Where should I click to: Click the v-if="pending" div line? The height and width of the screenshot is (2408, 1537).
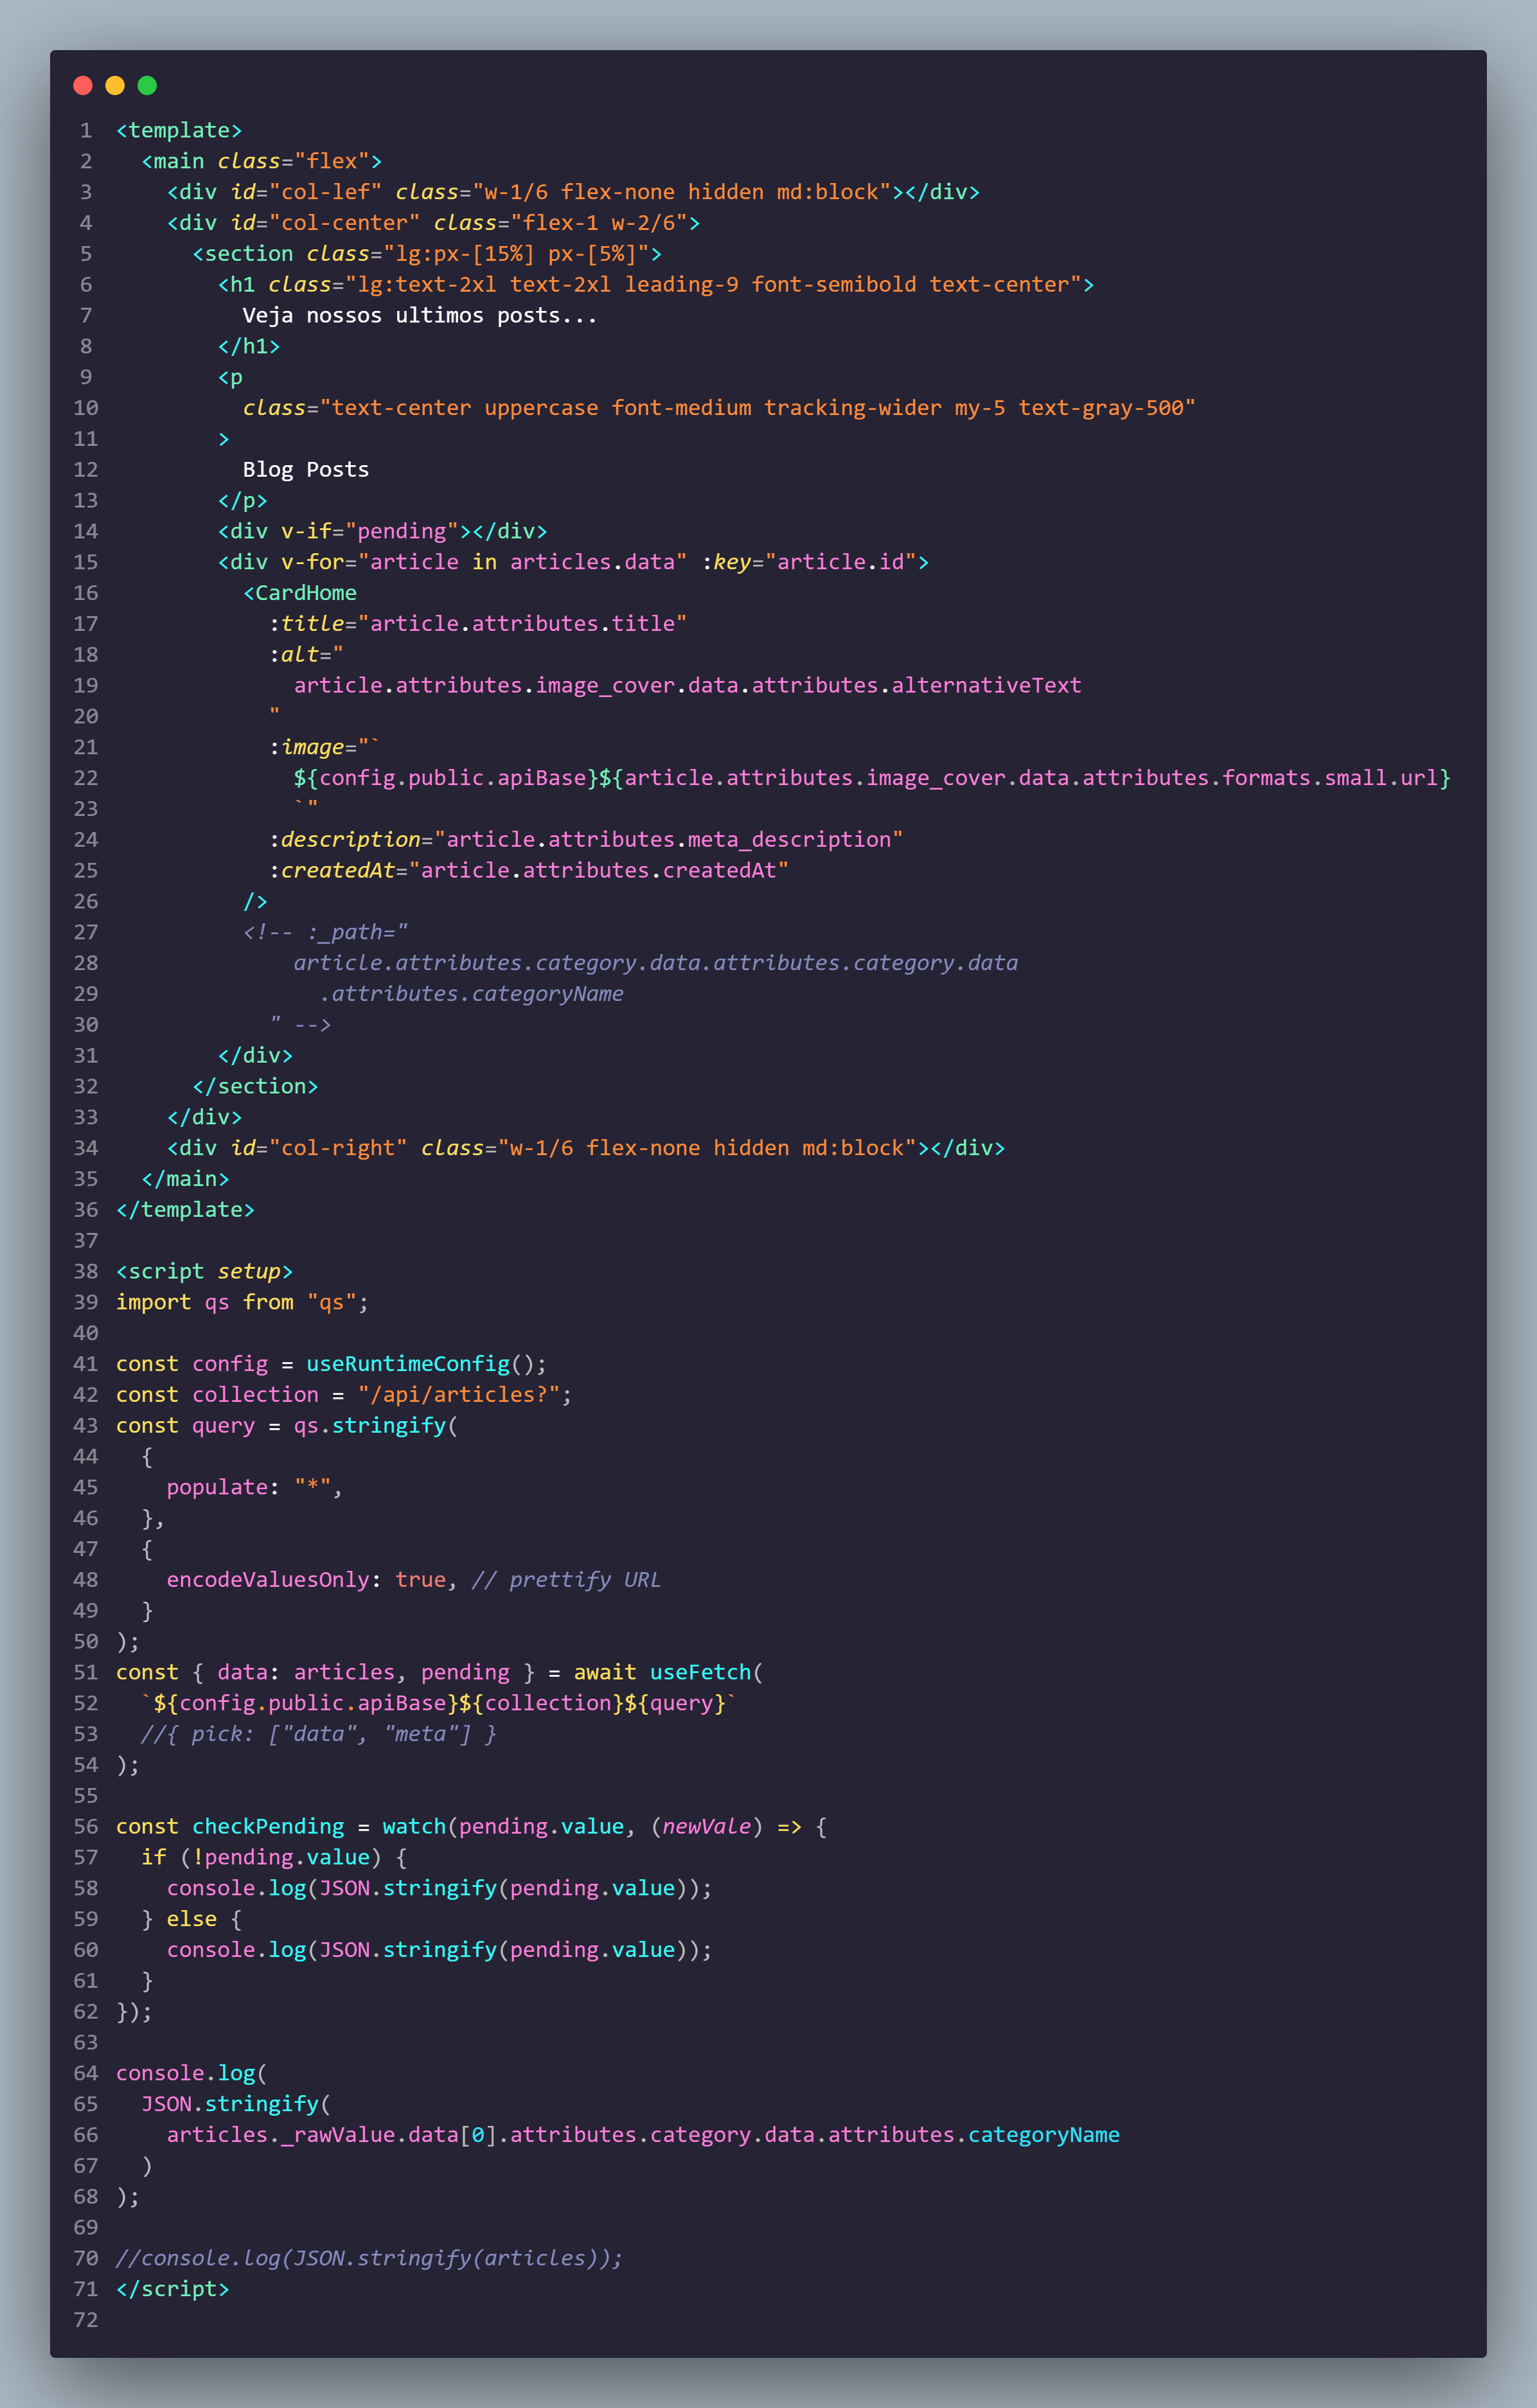pos(383,531)
